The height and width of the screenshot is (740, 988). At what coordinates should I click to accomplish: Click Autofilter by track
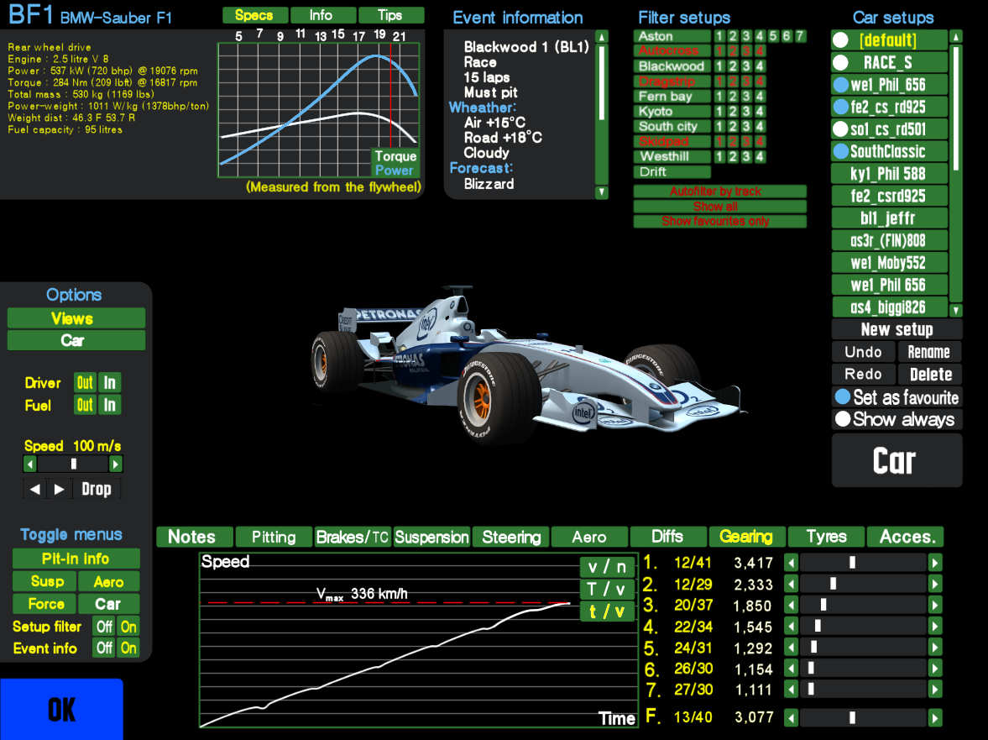719,191
